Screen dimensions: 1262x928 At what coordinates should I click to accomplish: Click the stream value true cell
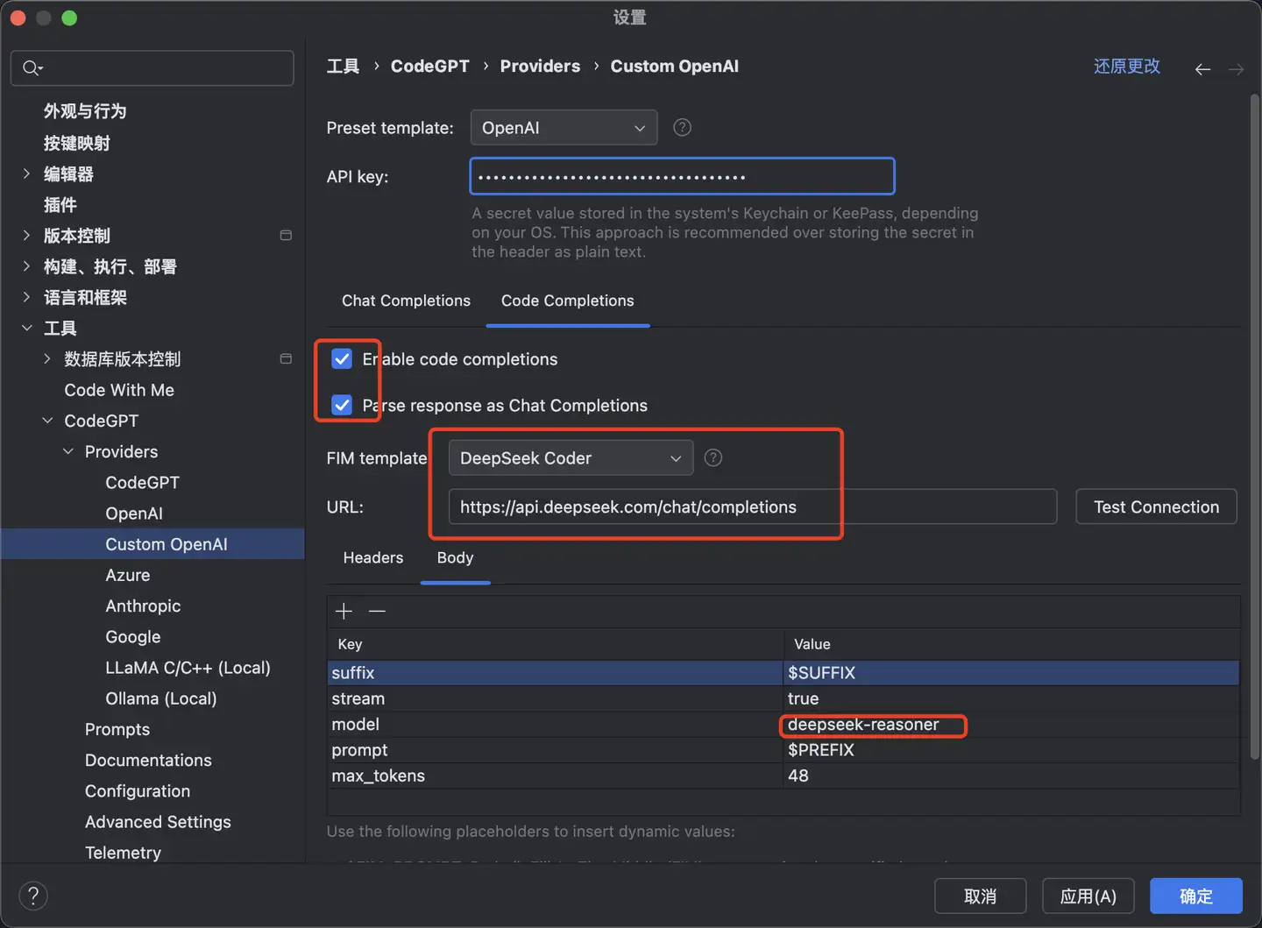click(x=1012, y=698)
